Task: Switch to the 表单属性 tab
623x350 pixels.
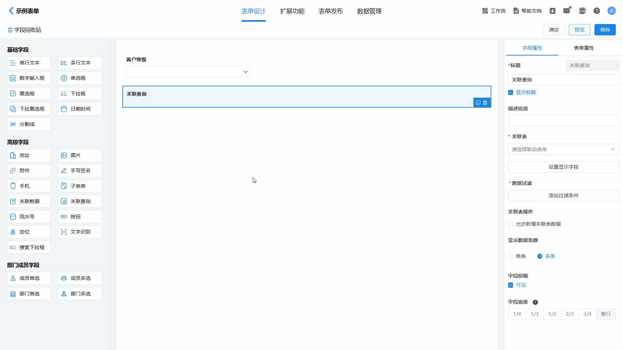Action: pyautogui.click(x=583, y=48)
